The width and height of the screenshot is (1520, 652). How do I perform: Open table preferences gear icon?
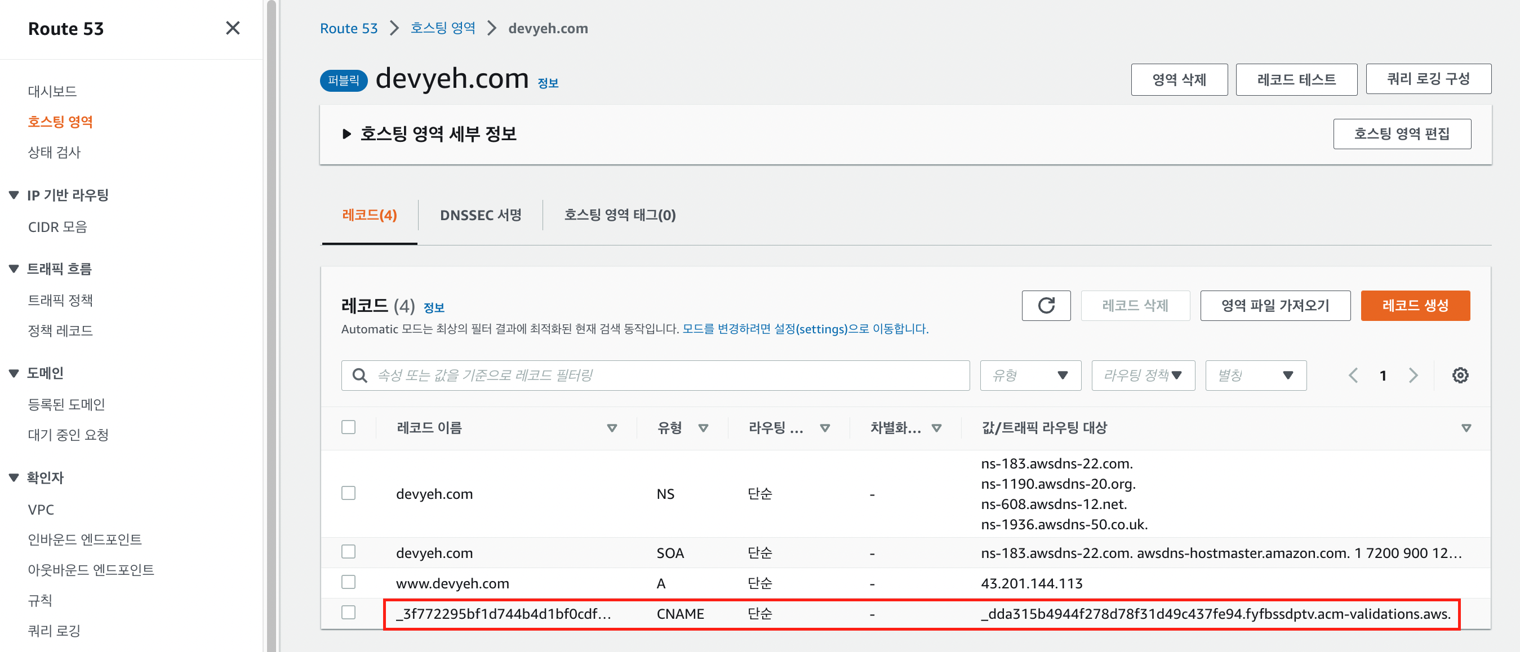tap(1460, 376)
